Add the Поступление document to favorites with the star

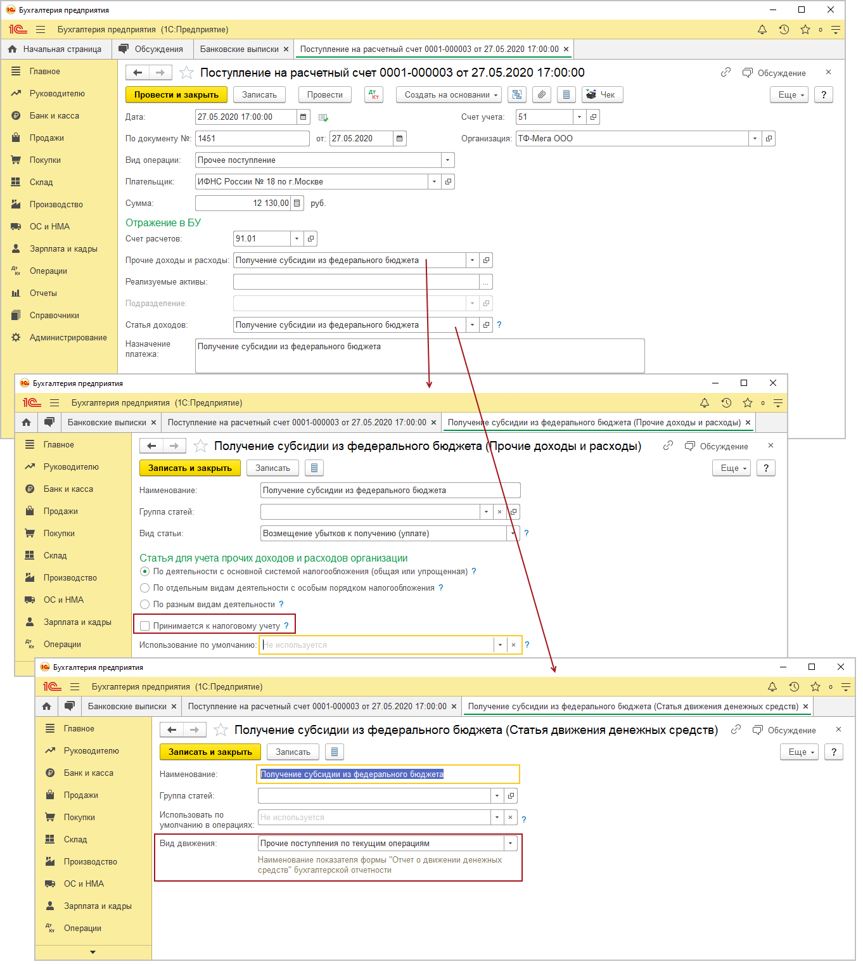[x=186, y=73]
